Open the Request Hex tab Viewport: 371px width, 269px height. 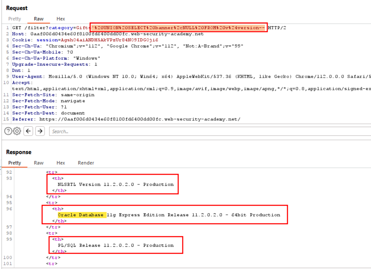click(61, 19)
